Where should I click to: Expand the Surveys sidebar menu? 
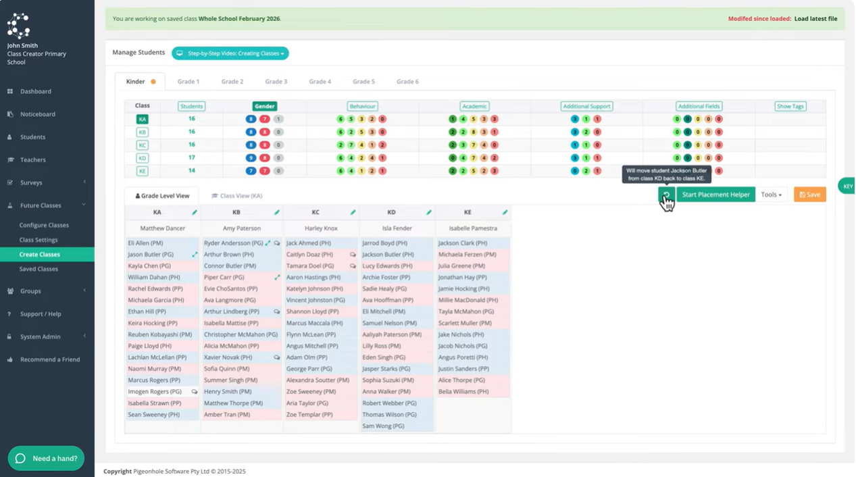coord(47,182)
